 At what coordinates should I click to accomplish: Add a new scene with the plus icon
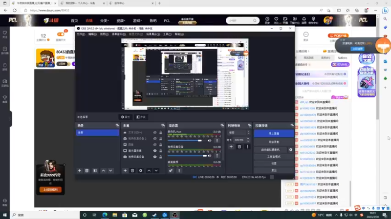point(80,171)
